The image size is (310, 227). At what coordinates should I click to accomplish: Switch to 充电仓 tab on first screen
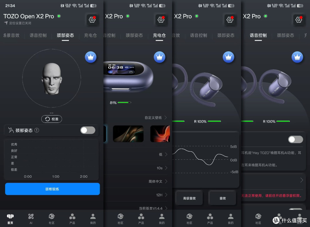pyautogui.click(x=90, y=35)
